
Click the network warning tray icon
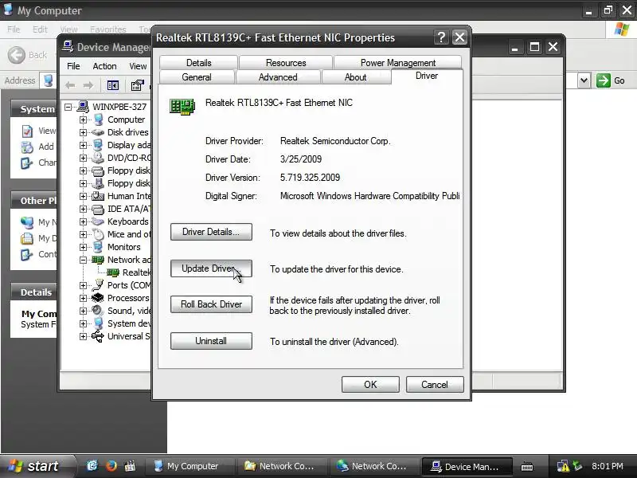(x=562, y=466)
